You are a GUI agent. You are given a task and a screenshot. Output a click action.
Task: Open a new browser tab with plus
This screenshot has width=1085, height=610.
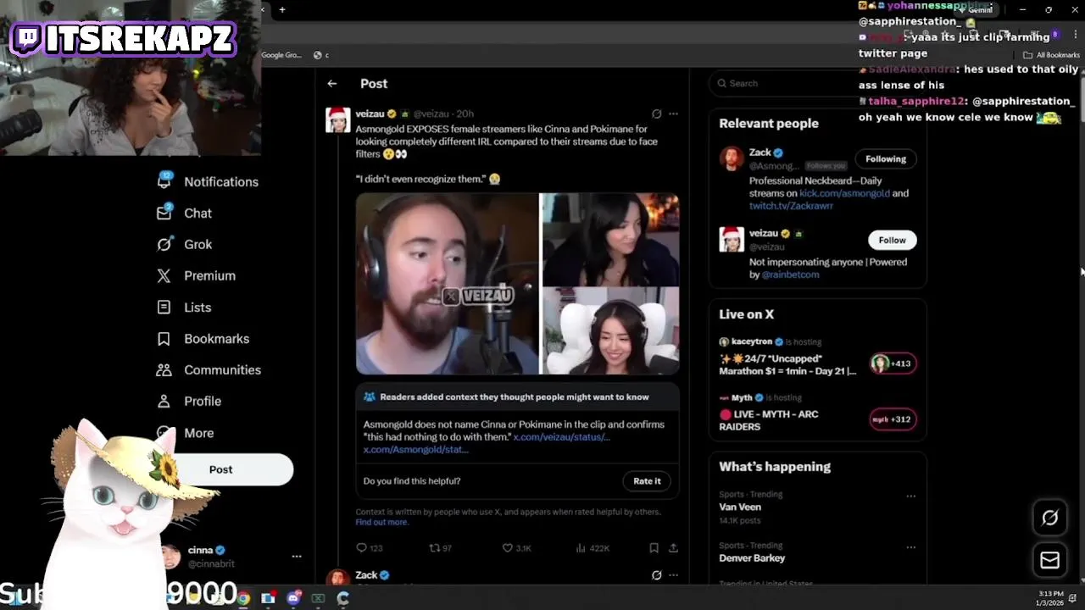(281, 9)
